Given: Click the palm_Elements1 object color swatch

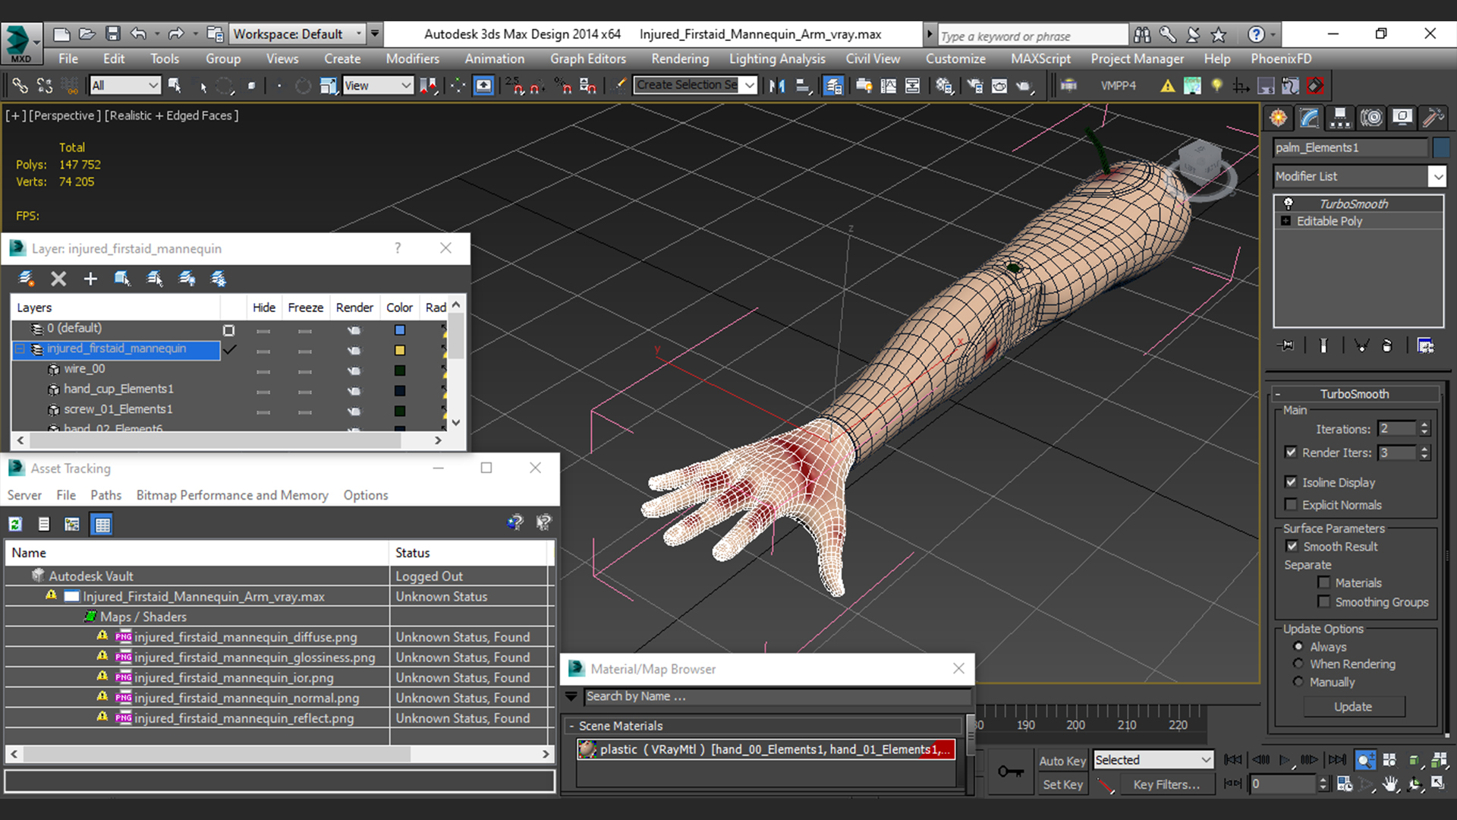Looking at the screenshot, I should [1441, 147].
